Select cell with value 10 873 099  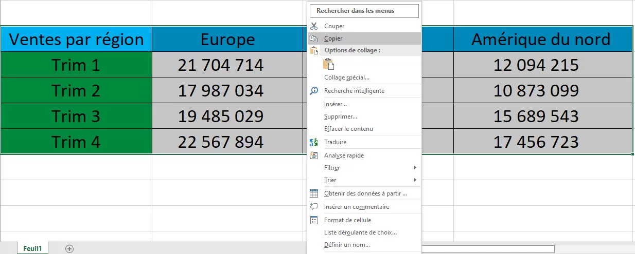tap(543, 90)
